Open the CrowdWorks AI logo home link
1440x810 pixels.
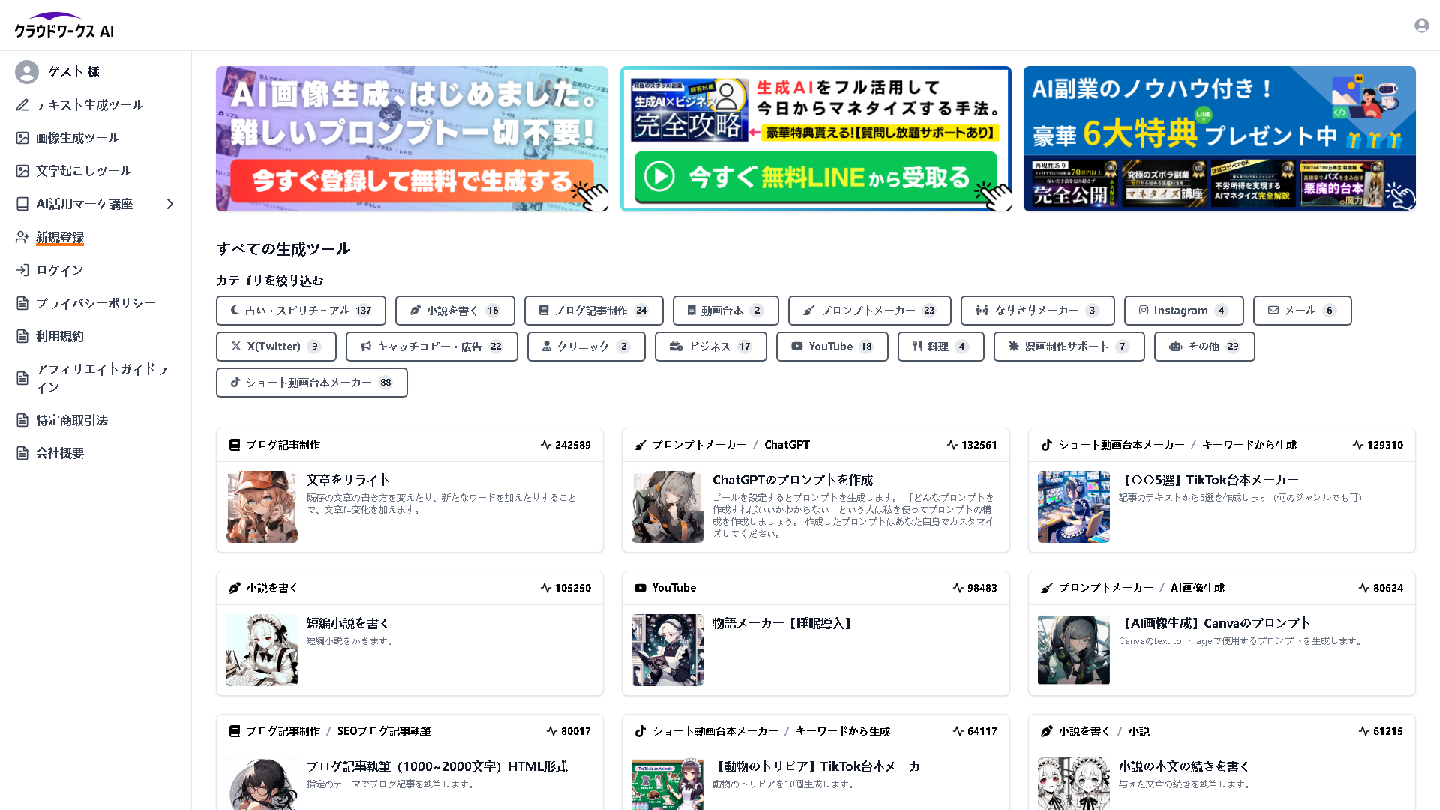64,26
